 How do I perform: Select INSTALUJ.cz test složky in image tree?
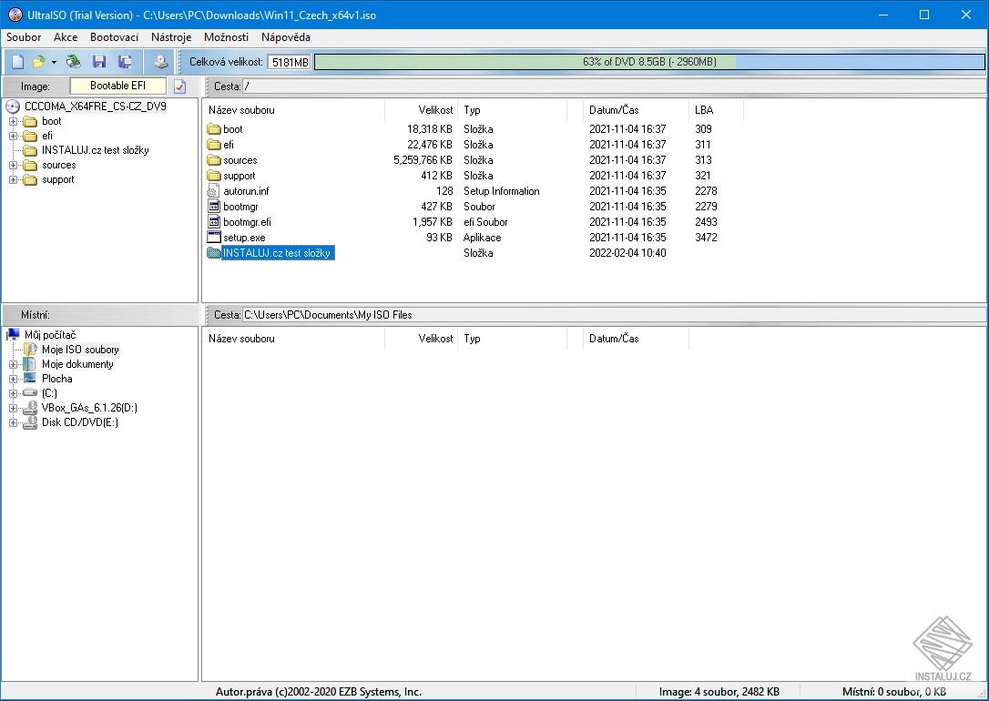point(96,150)
